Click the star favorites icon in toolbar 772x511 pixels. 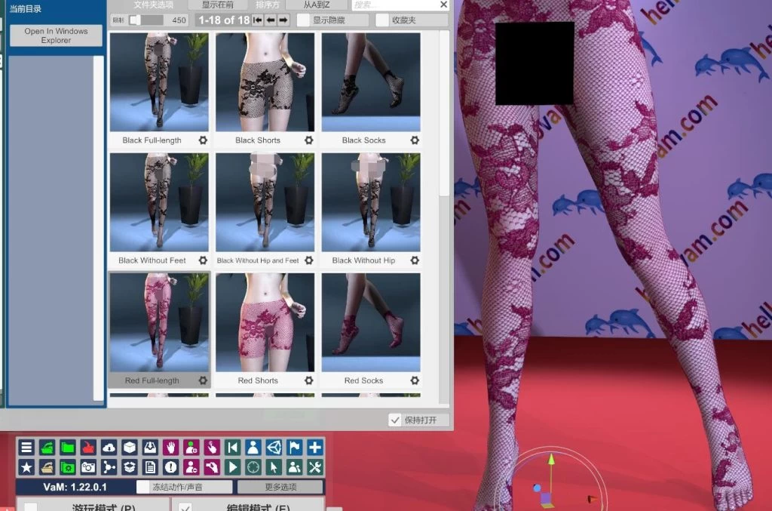(26, 467)
